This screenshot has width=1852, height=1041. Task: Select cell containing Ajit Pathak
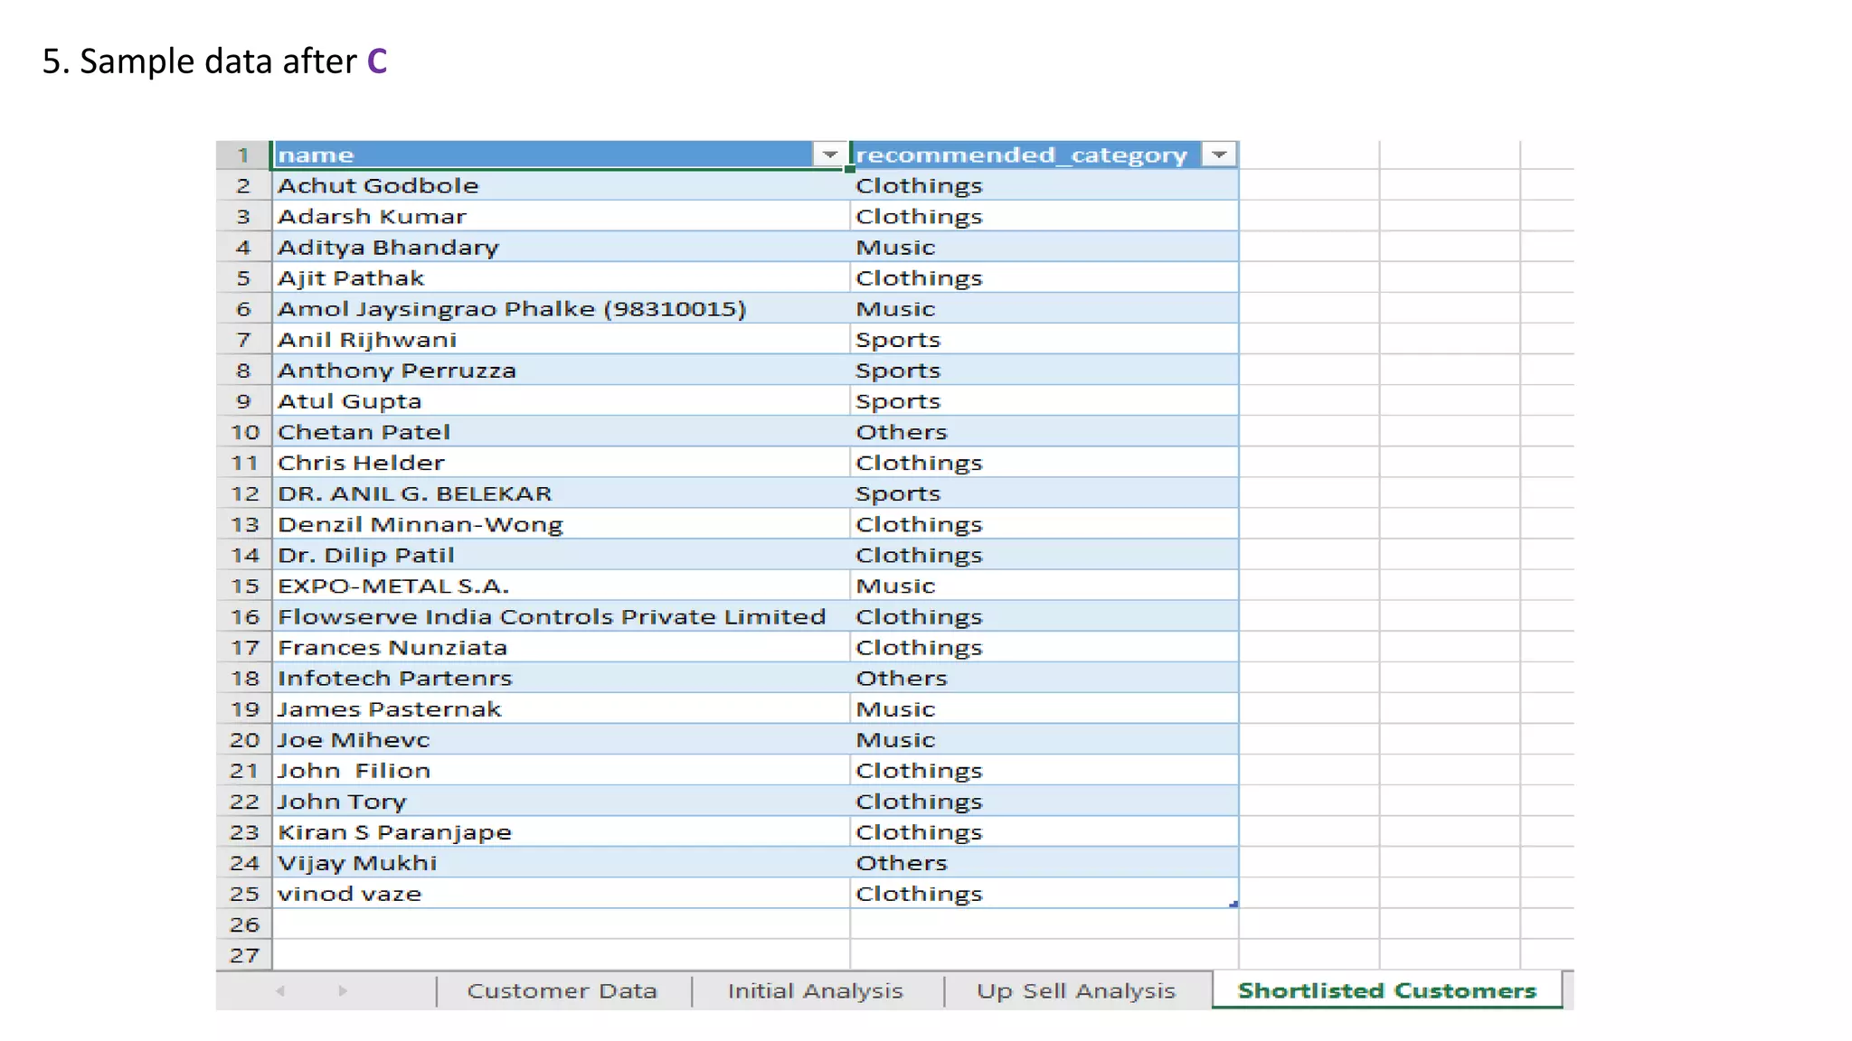561,278
